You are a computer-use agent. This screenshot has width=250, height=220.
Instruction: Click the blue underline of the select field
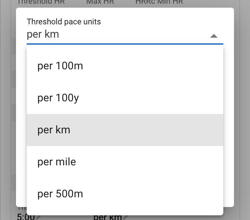point(125,44)
